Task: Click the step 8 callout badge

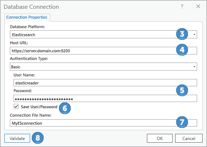Action: 38,138
